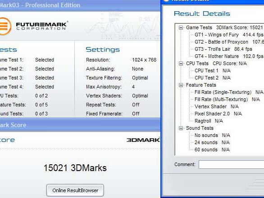Click the Game Test 4 Selected value
Viewport: 264px width, 198px height.
point(45,87)
